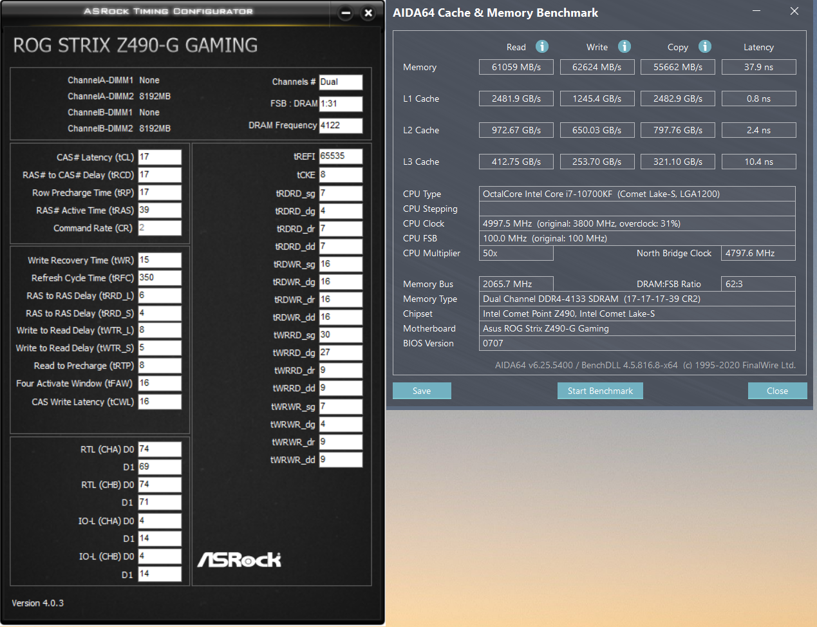Click the tWRRD_sg field showing 30
The height and width of the screenshot is (627, 817).
pyautogui.click(x=341, y=335)
